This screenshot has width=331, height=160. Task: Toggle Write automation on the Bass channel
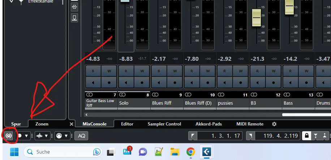point(306,71)
